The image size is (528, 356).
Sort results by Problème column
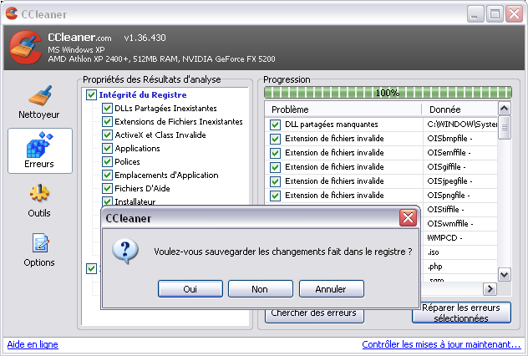point(343,109)
